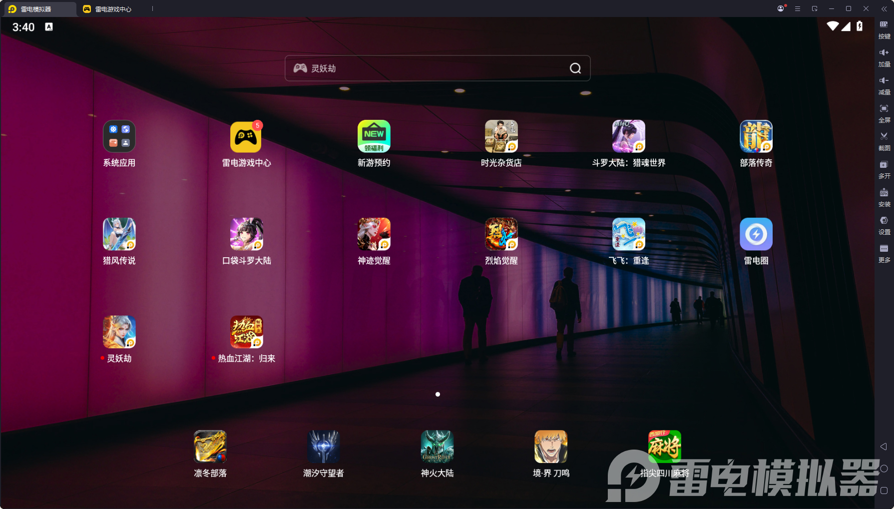Launch 烈焰觉醒 game

[501, 234]
